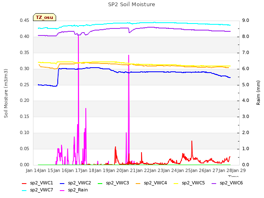Click the 0.25 left axis tick label
Screen dimensions: 264x198
[x=24, y=85]
